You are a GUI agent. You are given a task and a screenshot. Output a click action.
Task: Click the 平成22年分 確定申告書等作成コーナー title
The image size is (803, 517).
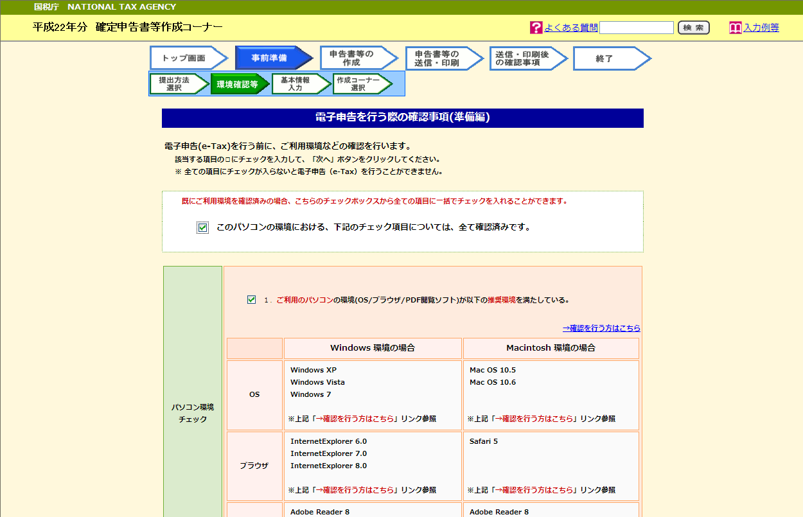point(128,28)
